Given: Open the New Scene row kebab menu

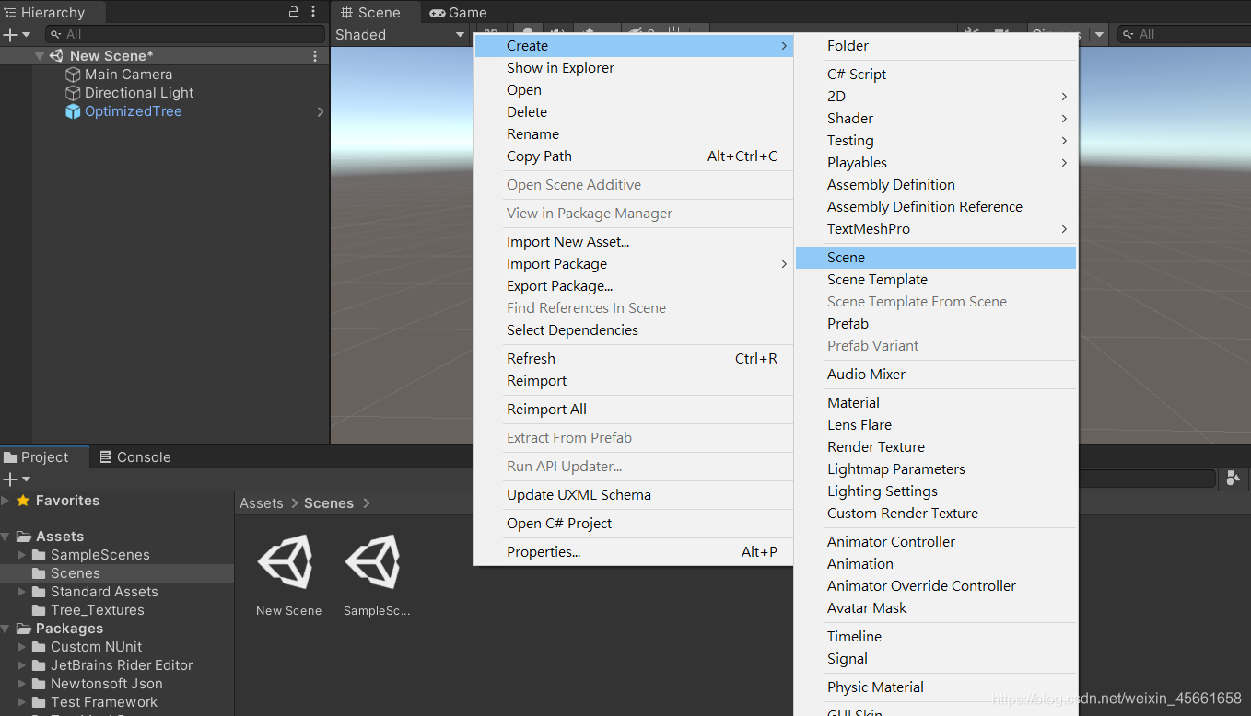Looking at the screenshot, I should tap(315, 56).
